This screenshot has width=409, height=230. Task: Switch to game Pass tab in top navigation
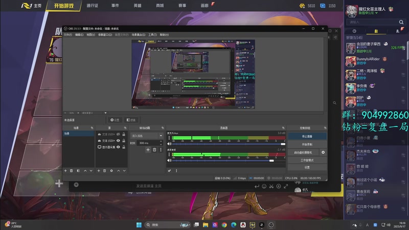[93, 6]
